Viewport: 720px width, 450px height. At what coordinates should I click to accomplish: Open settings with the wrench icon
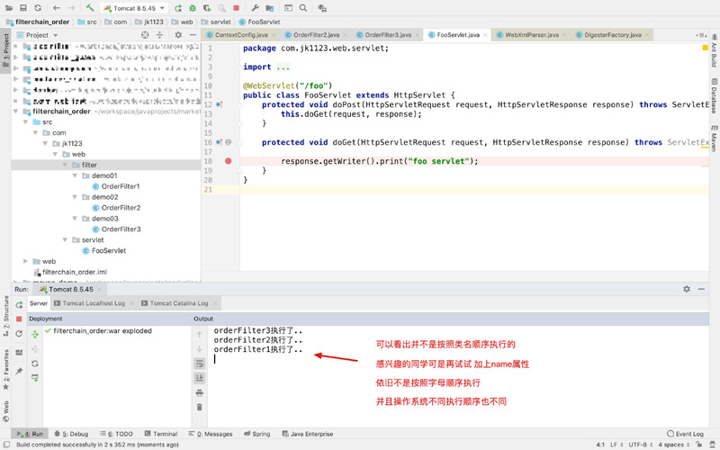(255, 8)
